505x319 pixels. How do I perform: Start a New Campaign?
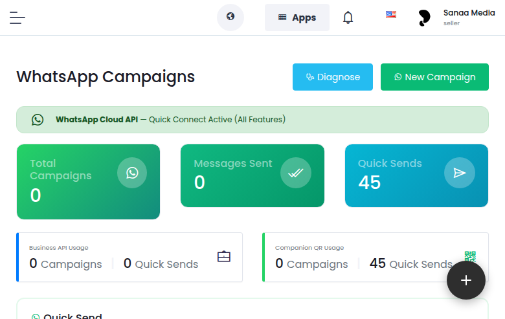[434, 77]
